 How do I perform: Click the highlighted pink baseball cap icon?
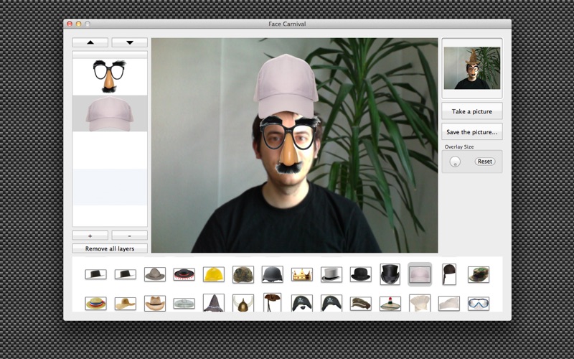(x=420, y=274)
